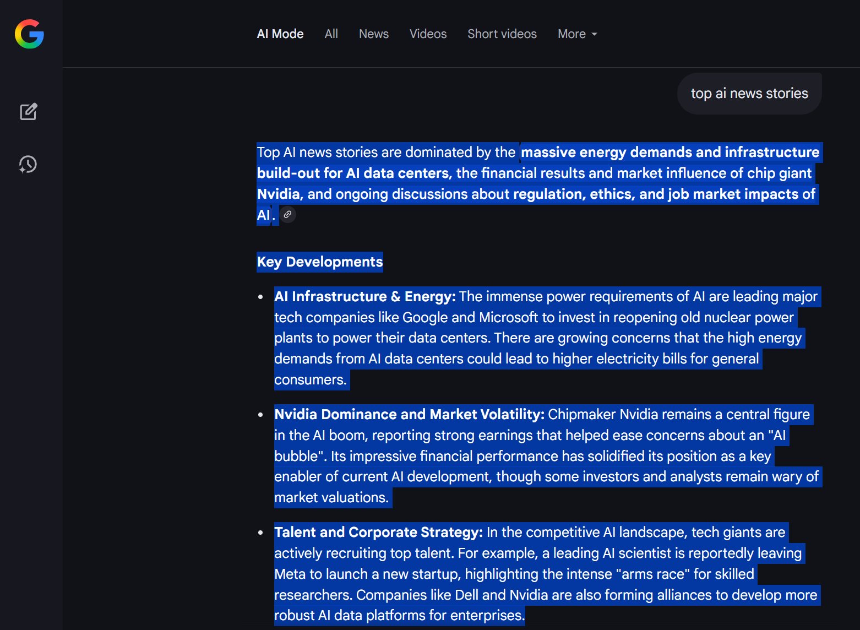Viewport: 860px width, 630px height.
Task: Click the Key Developments heading
Action: pos(319,262)
